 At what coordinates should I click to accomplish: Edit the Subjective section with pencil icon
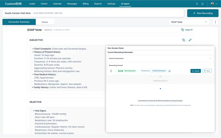click(190, 40)
